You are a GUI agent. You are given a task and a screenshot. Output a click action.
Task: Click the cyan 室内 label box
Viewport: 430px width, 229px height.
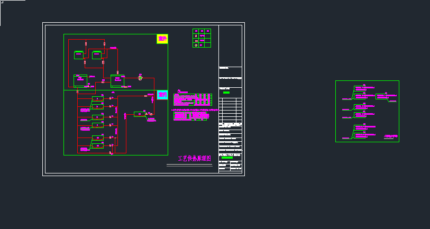pos(162,95)
